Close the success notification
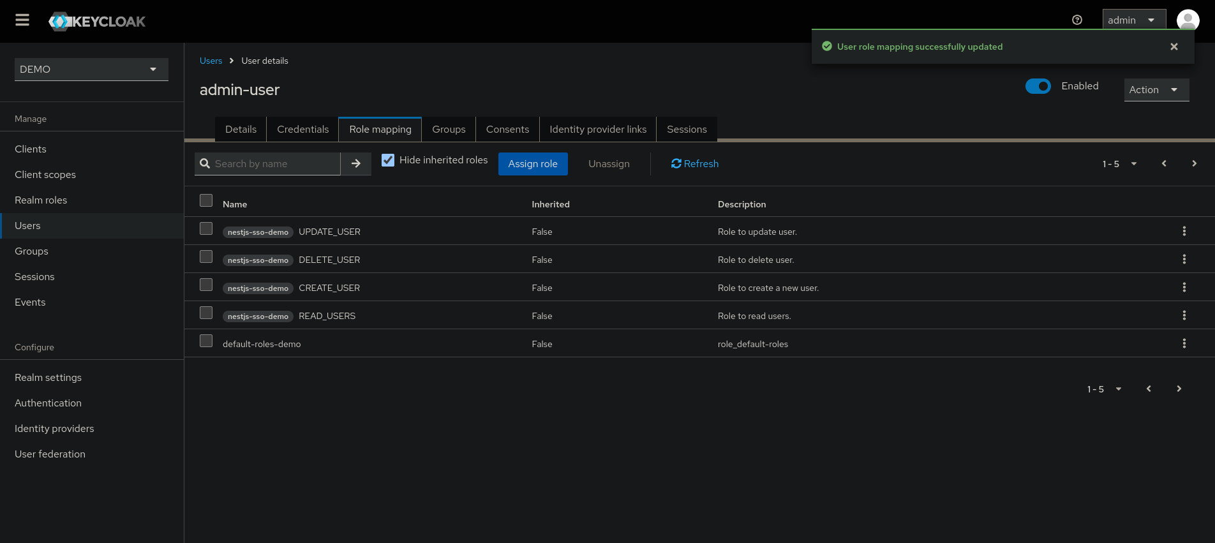The height and width of the screenshot is (543, 1215). pyautogui.click(x=1174, y=47)
